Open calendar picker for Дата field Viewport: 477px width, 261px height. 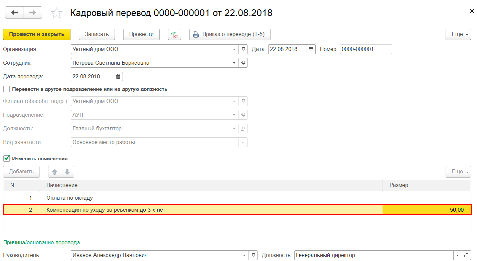point(311,49)
